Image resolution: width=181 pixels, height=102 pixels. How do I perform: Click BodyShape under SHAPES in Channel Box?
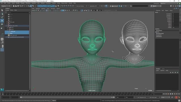[x=159, y=31]
